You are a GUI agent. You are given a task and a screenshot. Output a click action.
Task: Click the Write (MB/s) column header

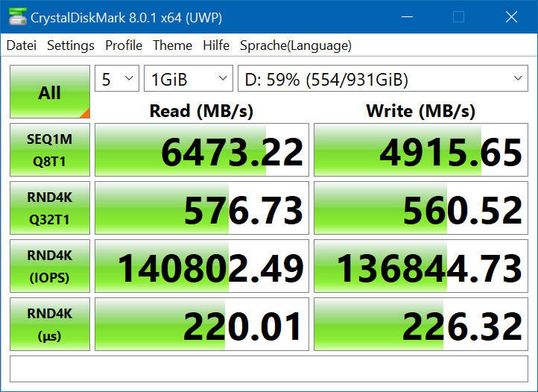421,111
